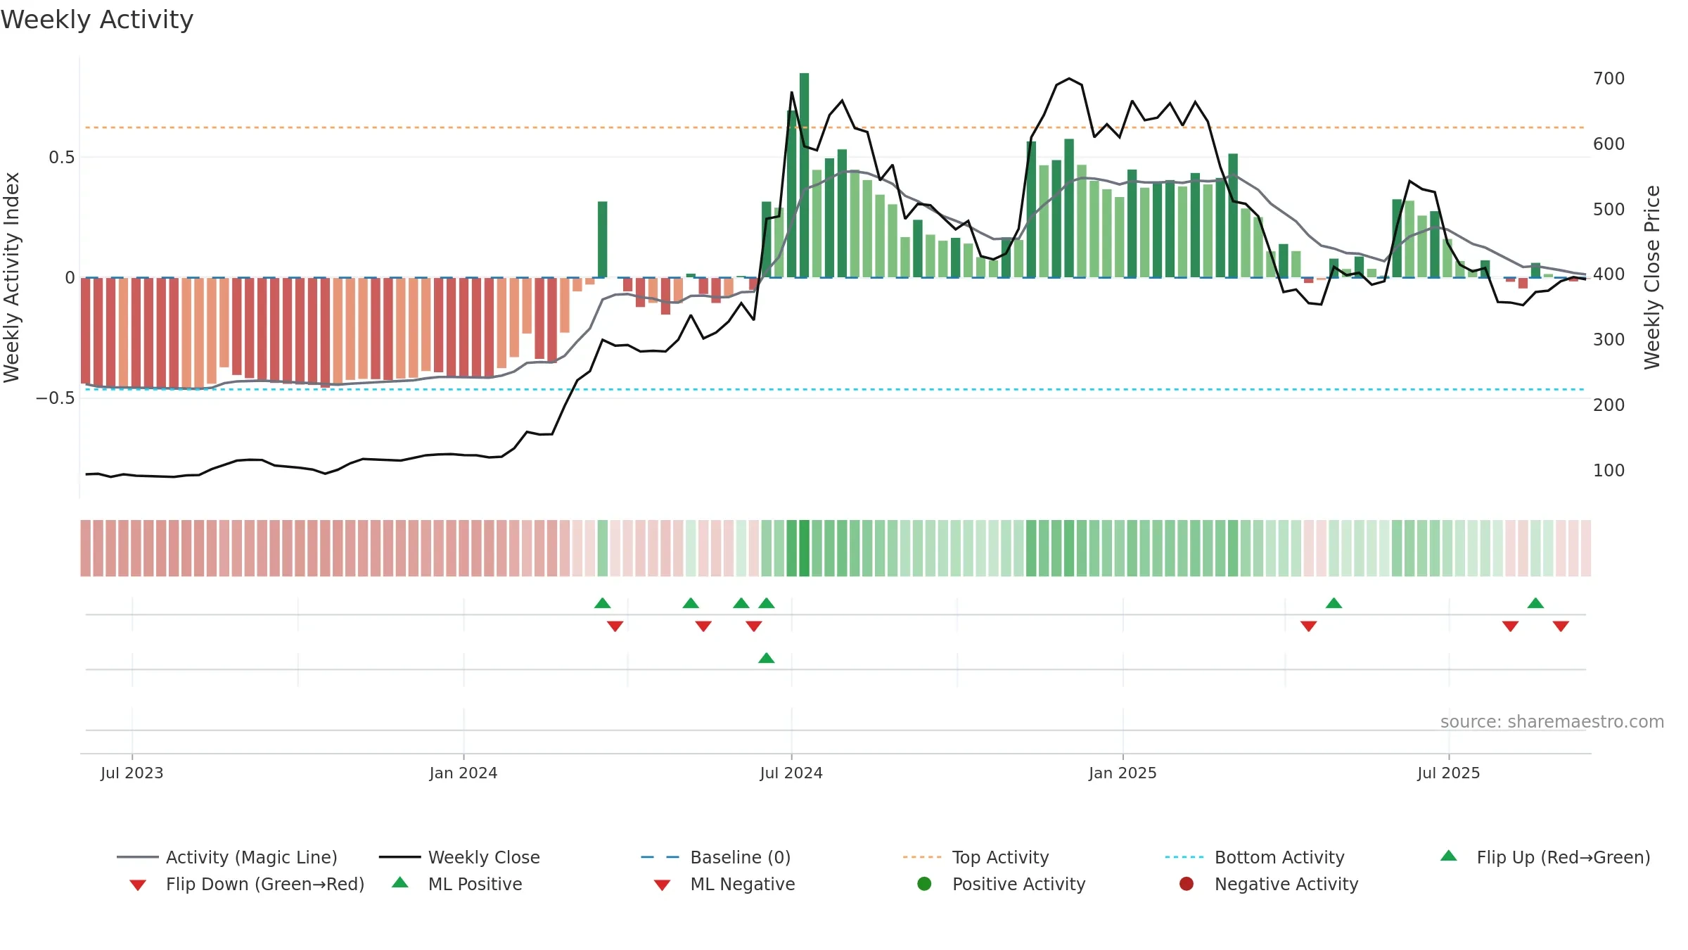1688x950 pixels.
Task: Click the isolated green bar in spring 2024
Action: pyautogui.click(x=603, y=240)
